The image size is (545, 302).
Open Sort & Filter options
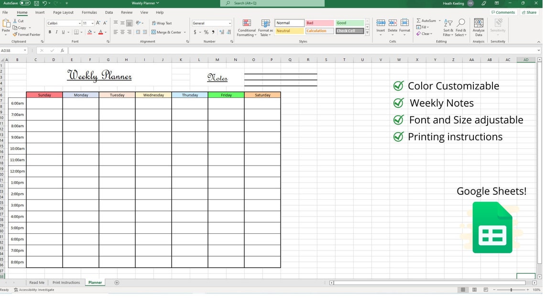tap(447, 28)
